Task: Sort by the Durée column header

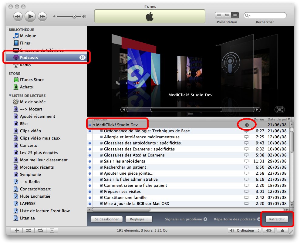Action: (258, 119)
